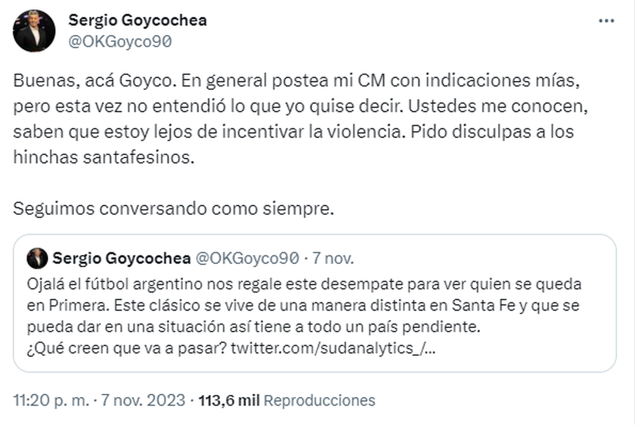Open Goyco's profile via his top-left photo
The width and height of the screenshot is (635, 425).
coord(34,30)
